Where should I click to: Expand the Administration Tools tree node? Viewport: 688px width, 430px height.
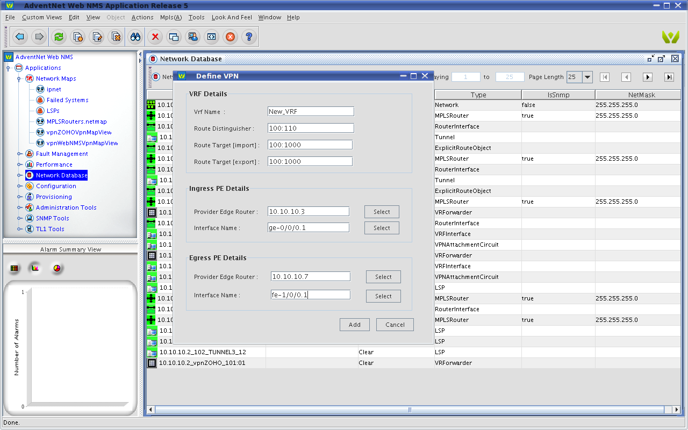[x=19, y=208]
